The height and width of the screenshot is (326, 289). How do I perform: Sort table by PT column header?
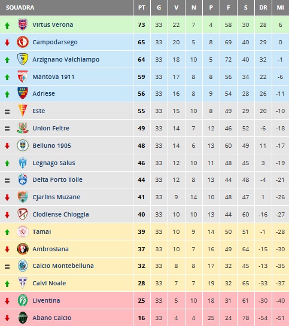[142, 8]
